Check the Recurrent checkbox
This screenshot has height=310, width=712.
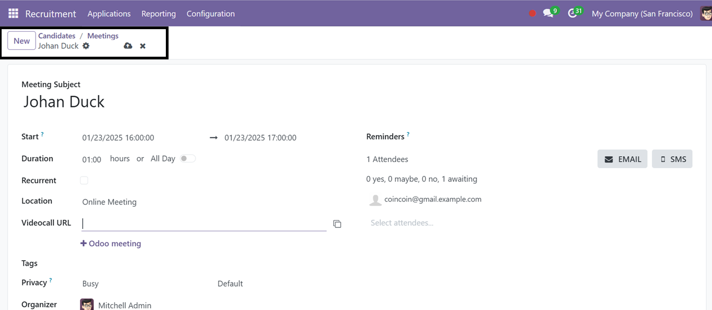click(84, 180)
